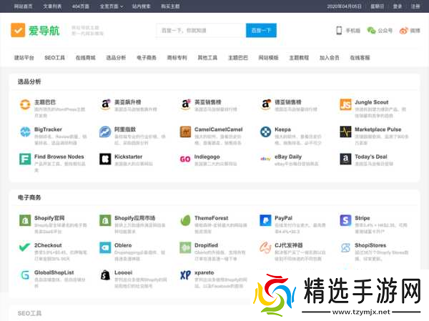Click the Today's Deal icon
Screen dimensions: 429x321
click(x=345, y=159)
